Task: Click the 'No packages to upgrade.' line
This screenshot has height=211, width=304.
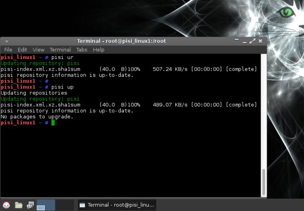Action: 37,117
